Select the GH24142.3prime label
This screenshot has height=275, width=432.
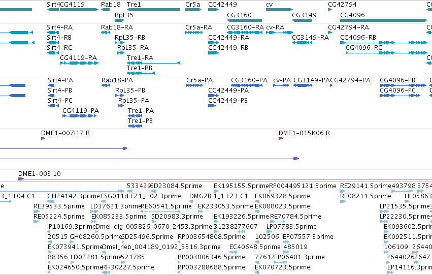[74, 196]
